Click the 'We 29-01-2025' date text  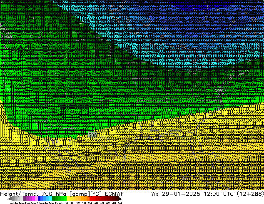176,194
